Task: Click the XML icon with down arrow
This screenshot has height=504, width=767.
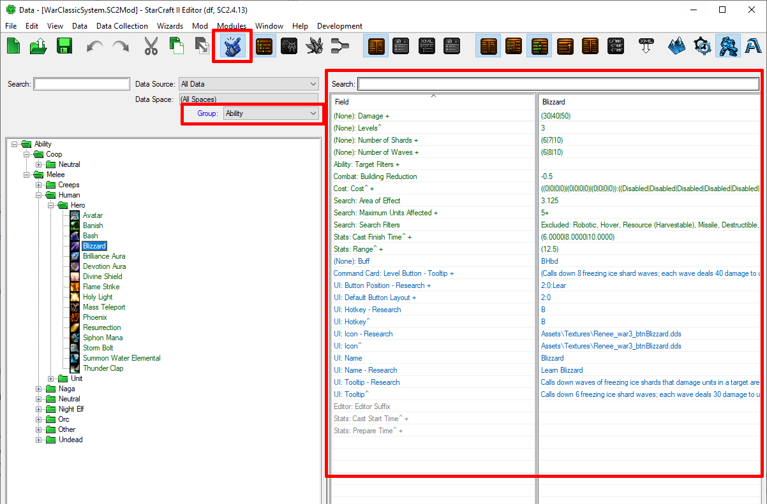Action: point(646,46)
